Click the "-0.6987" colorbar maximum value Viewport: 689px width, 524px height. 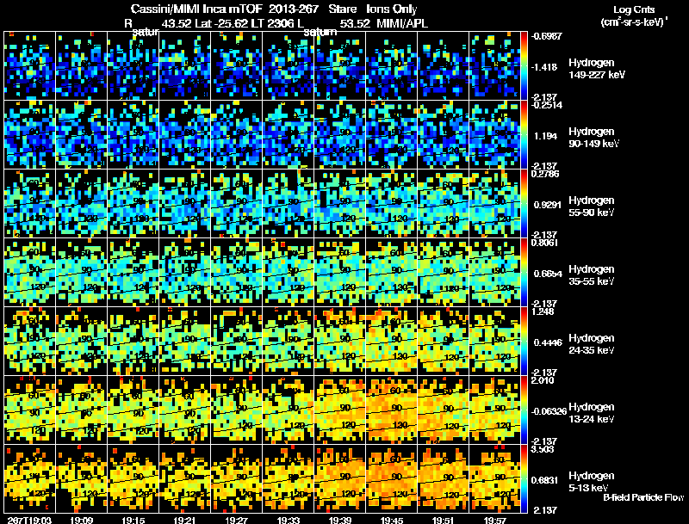[546, 36]
